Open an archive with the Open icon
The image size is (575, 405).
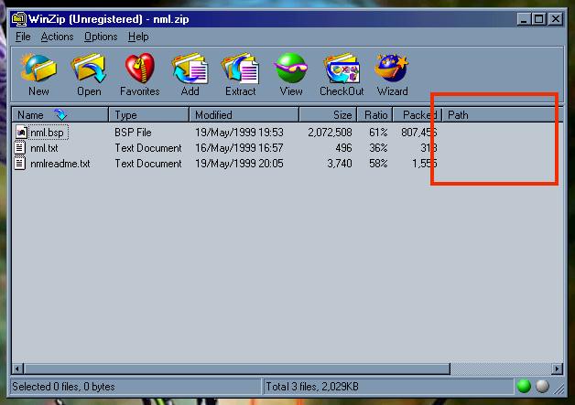click(x=89, y=69)
